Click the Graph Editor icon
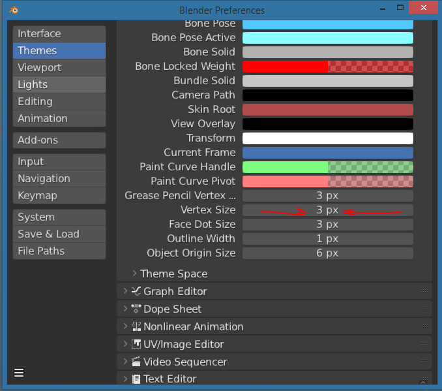The height and width of the screenshot is (391, 442). [136, 291]
